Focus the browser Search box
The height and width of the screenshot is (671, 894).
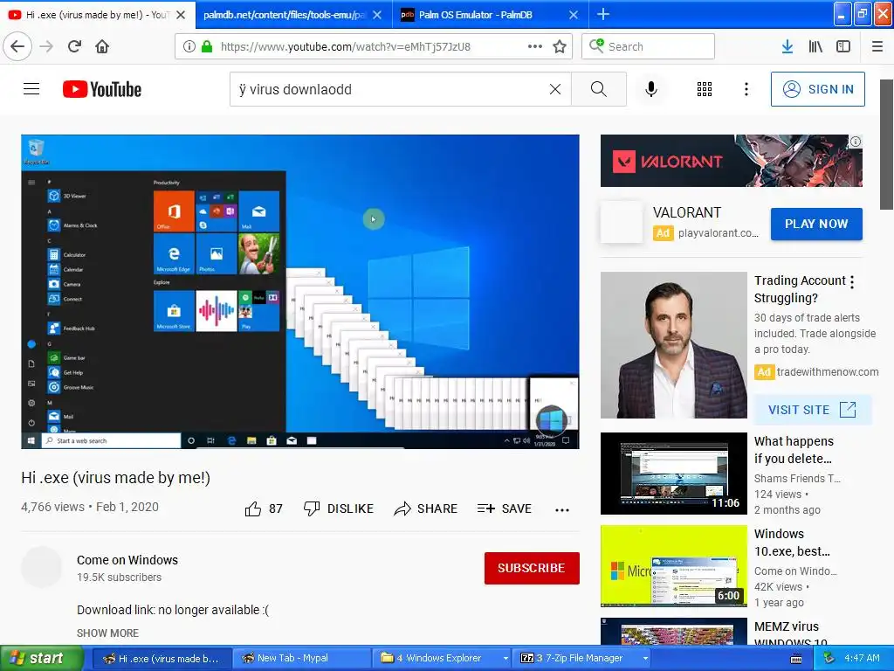[x=648, y=46]
